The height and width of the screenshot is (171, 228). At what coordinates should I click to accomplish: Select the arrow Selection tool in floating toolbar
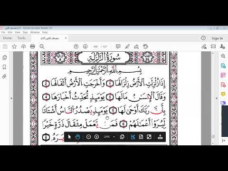click(x=69, y=137)
